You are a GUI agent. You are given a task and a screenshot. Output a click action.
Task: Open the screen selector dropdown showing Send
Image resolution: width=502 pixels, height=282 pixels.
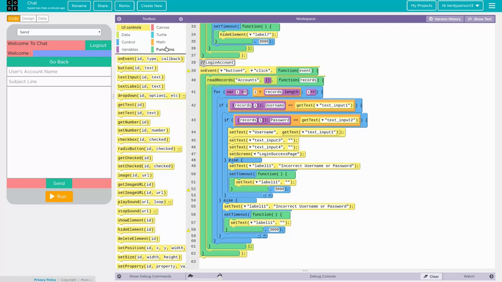point(59,32)
